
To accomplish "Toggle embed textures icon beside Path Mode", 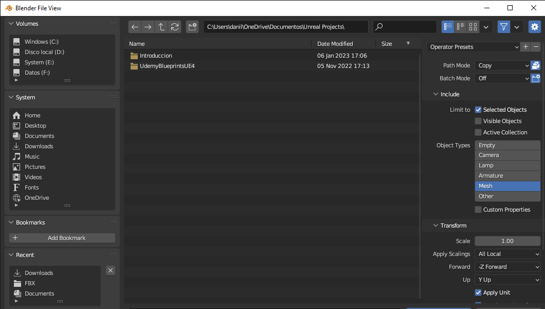I will (x=536, y=65).
